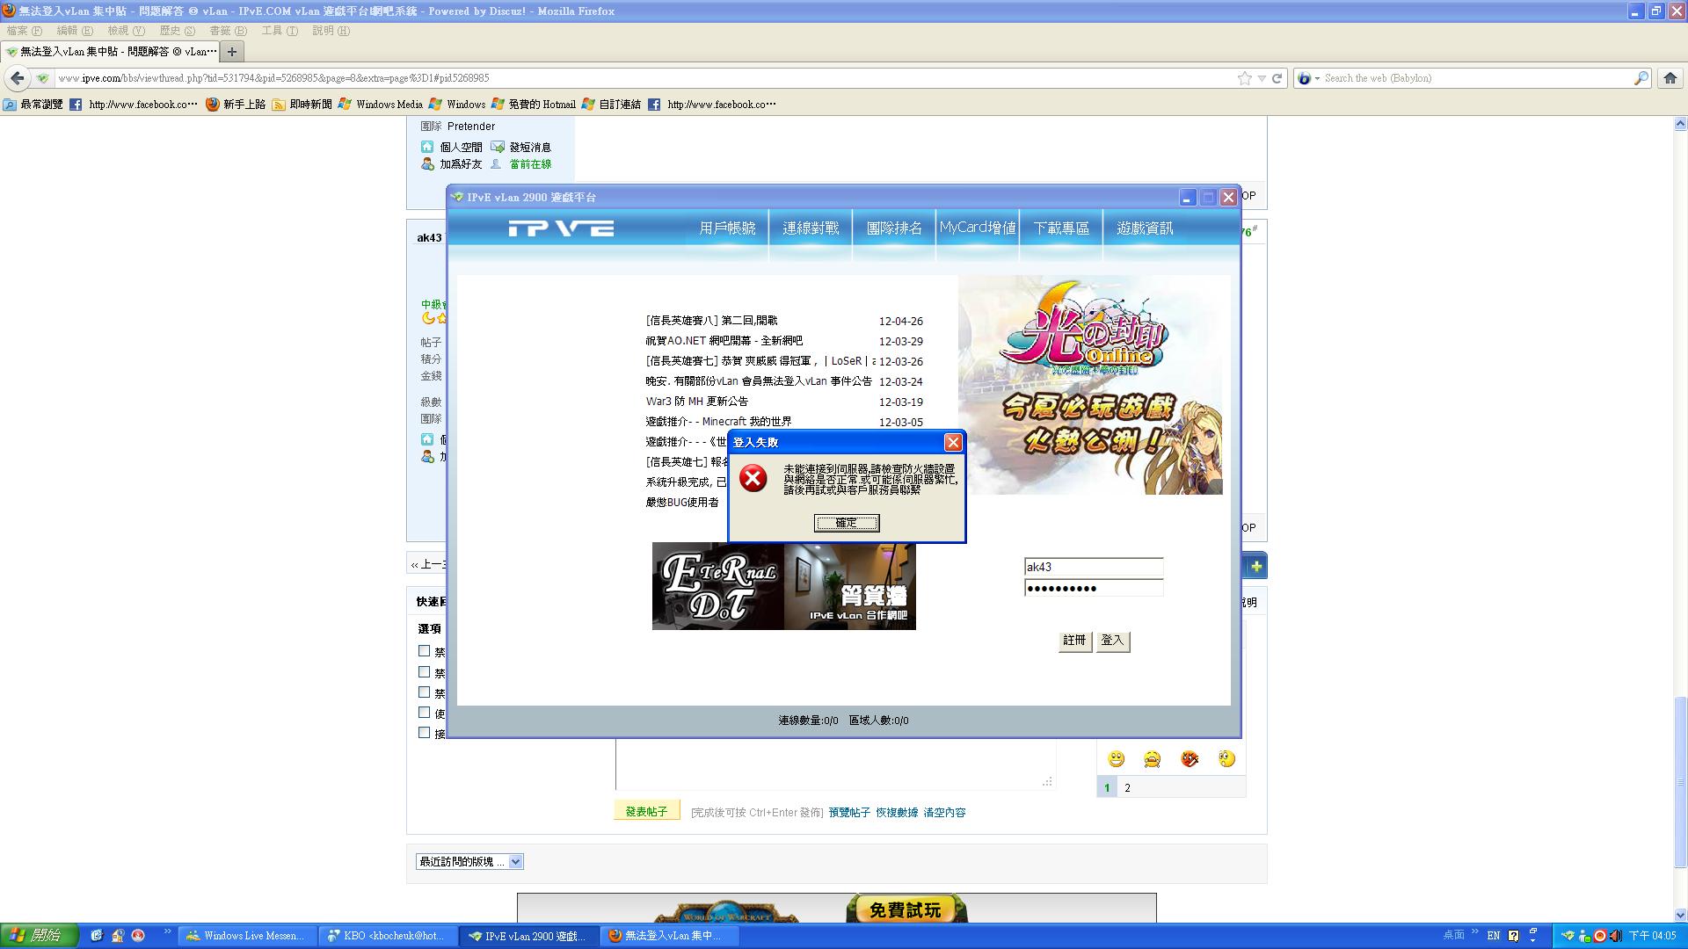Open new tab with plus icon

tap(232, 52)
